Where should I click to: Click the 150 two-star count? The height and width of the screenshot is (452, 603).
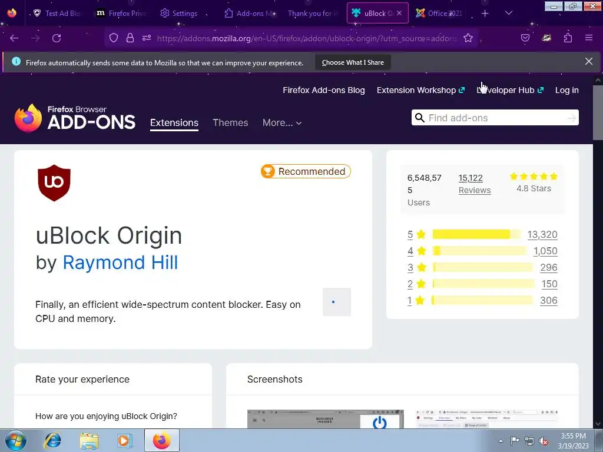[x=549, y=284]
